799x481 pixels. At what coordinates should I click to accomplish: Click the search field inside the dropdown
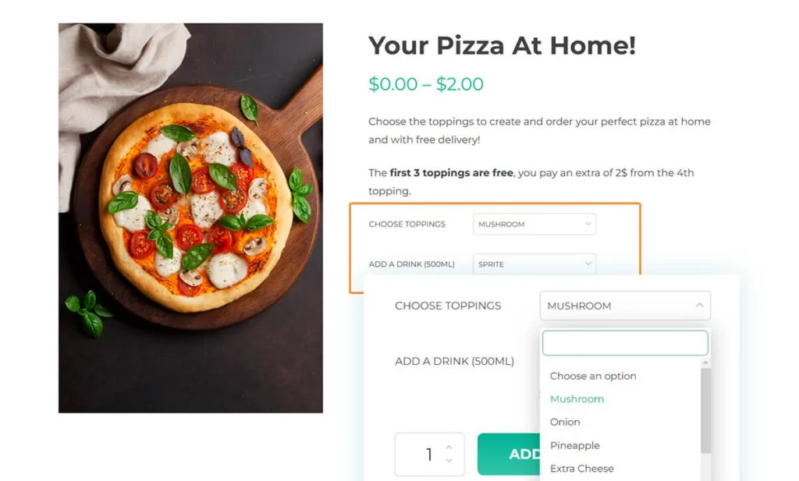click(624, 342)
